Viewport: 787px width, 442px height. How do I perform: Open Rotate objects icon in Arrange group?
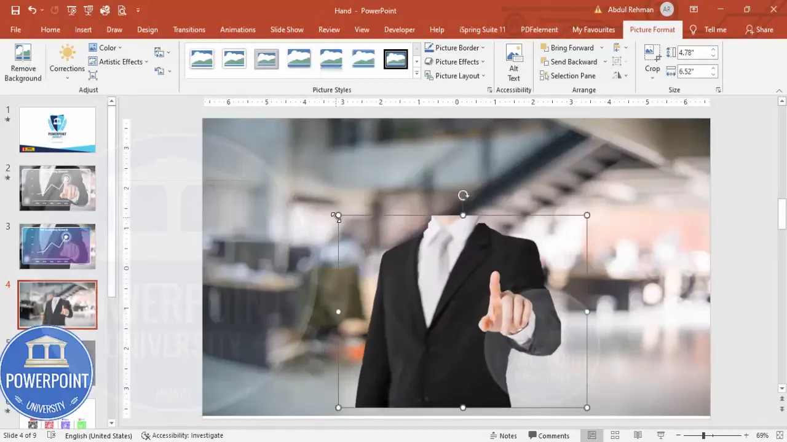point(620,76)
